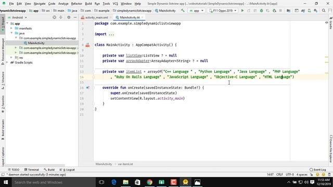Open the TODO tool window

[14, 170]
